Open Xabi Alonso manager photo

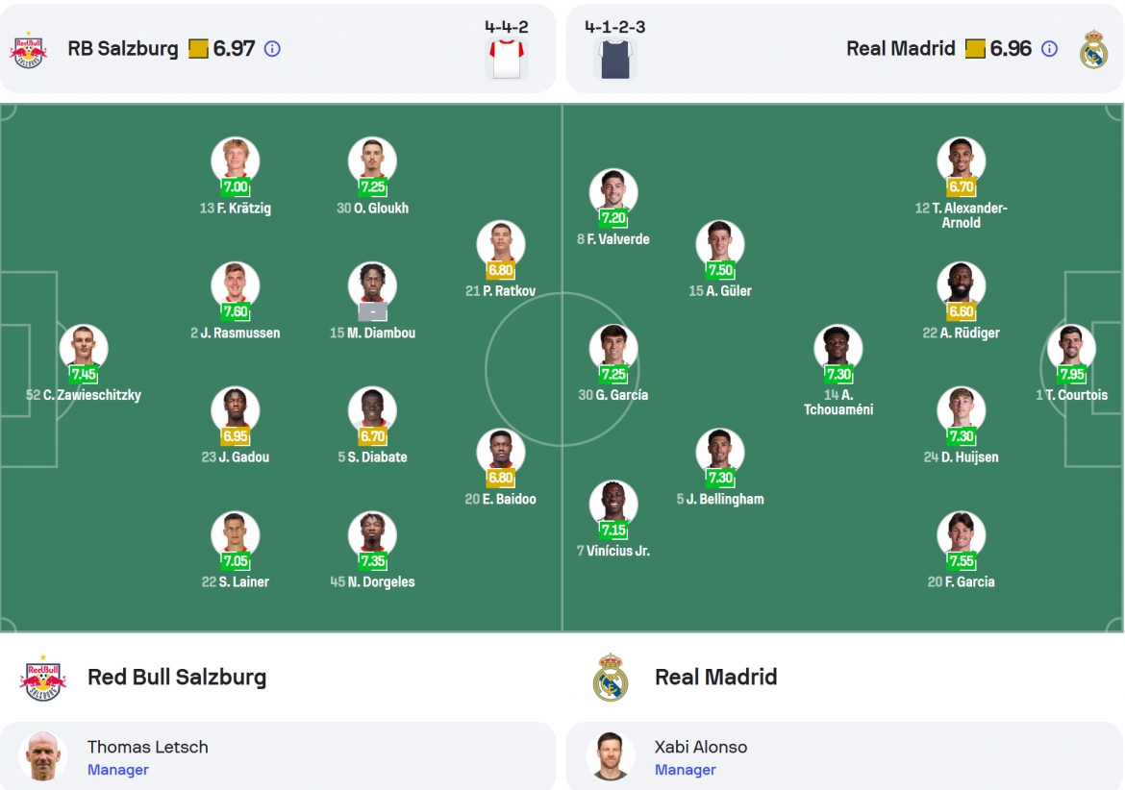pos(611,755)
